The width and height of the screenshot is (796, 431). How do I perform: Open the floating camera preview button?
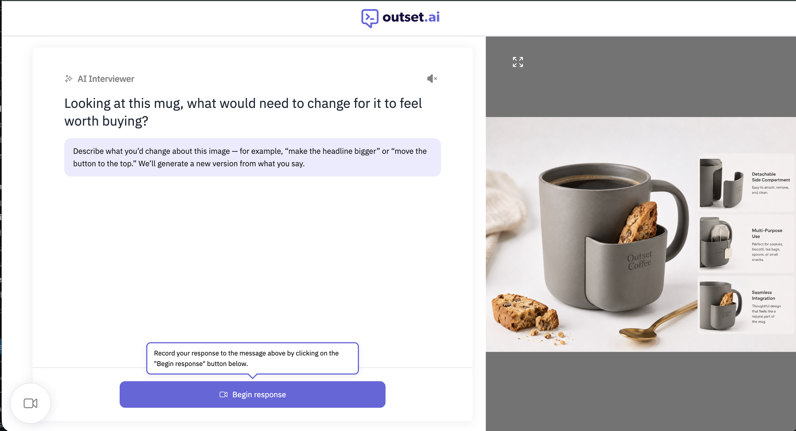click(x=30, y=403)
